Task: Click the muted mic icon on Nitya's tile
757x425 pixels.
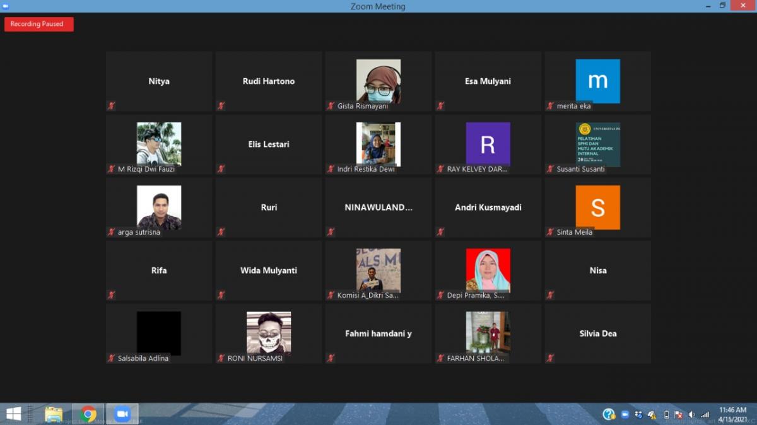Action: (x=112, y=106)
